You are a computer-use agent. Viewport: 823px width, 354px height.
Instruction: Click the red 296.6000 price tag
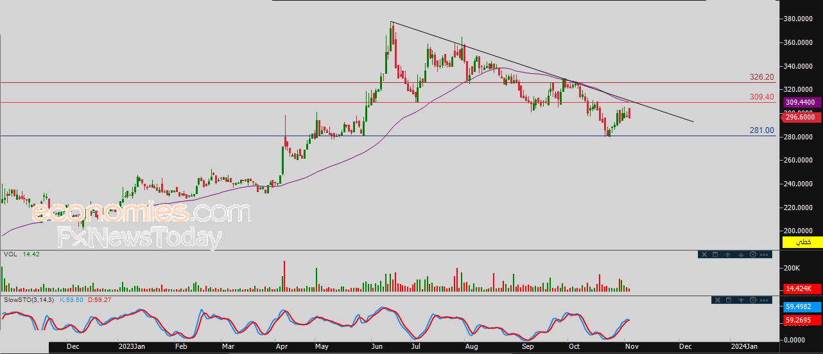[x=802, y=117]
